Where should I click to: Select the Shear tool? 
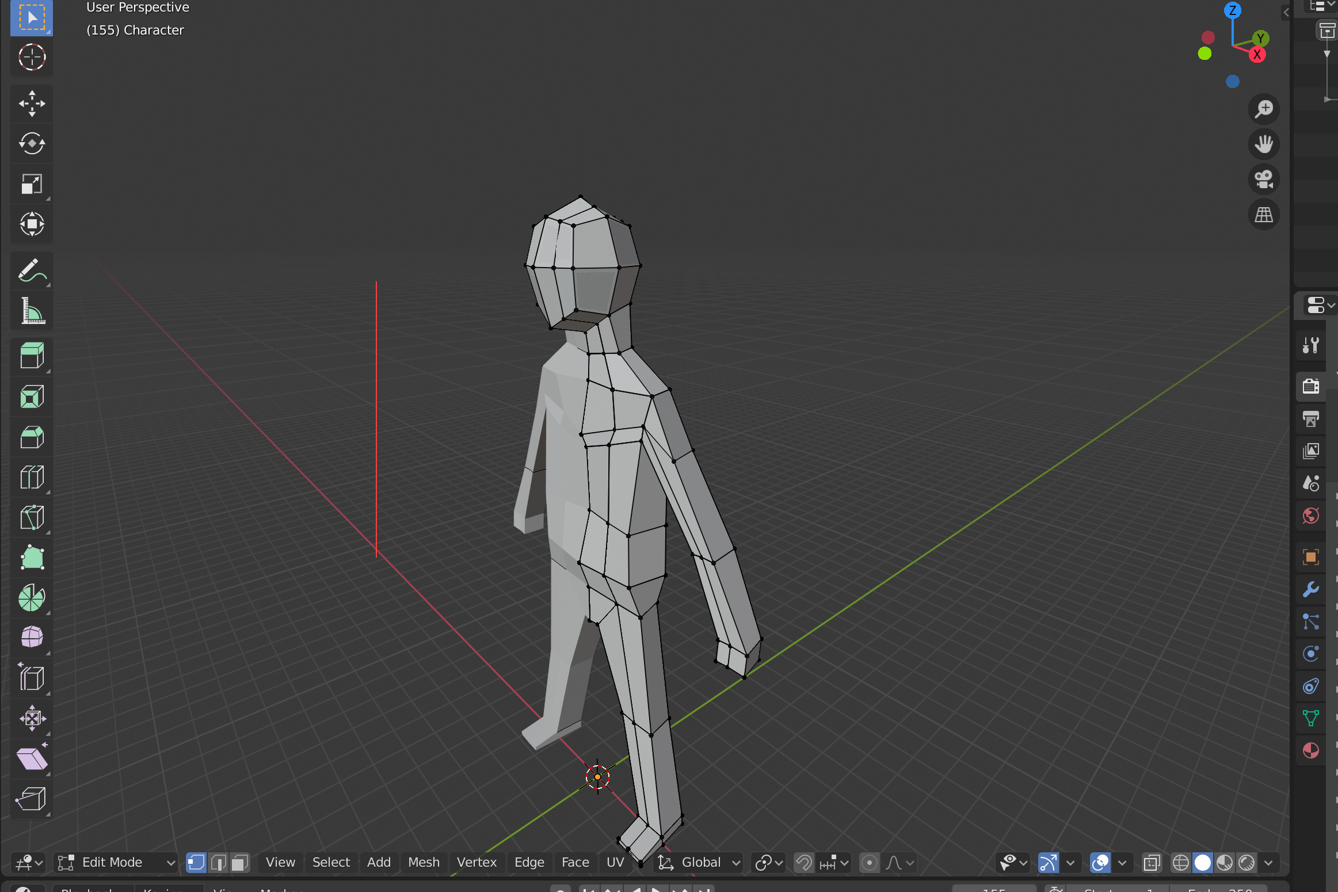point(32,758)
